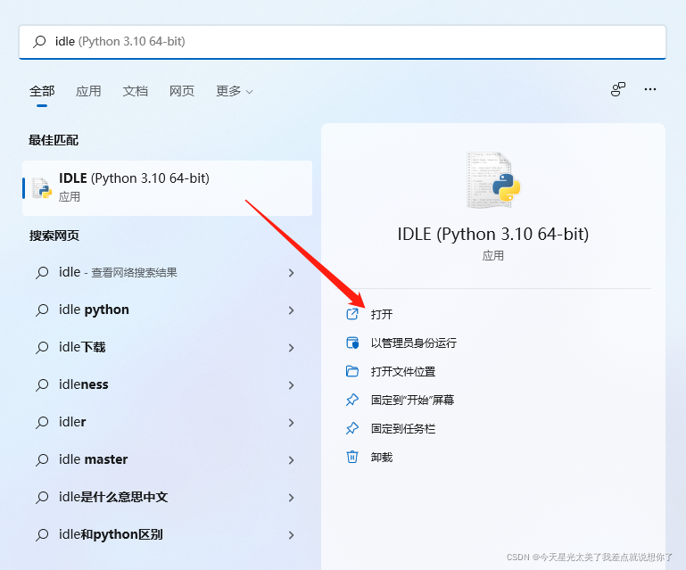The width and height of the screenshot is (686, 570).
Task: Click the small IDLE Python icon in best match
Action: [43, 188]
